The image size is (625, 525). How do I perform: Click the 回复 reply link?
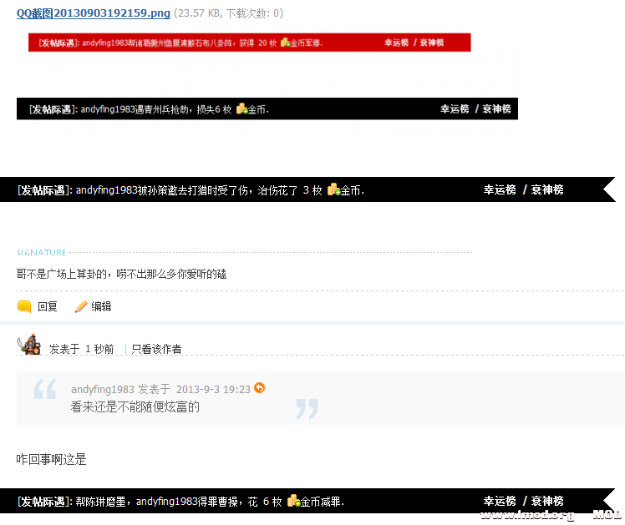coord(48,306)
